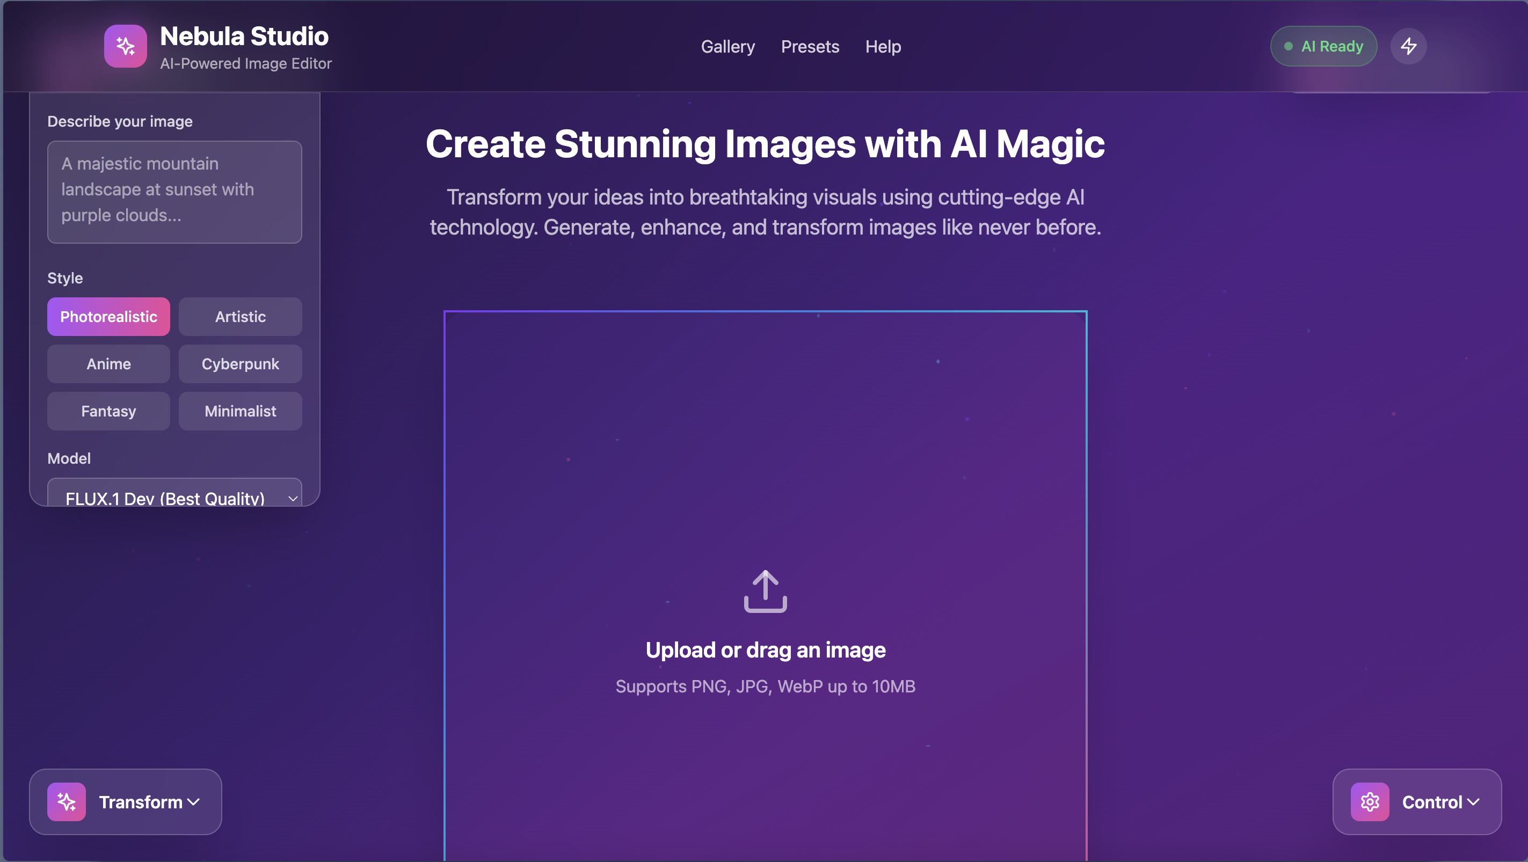This screenshot has height=862, width=1528.
Task: Expand the Control options chevron
Action: (x=1473, y=802)
